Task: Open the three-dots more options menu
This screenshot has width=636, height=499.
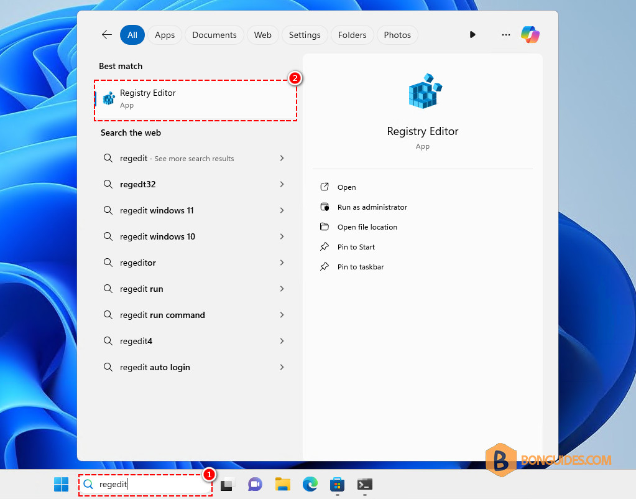Action: (506, 35)
